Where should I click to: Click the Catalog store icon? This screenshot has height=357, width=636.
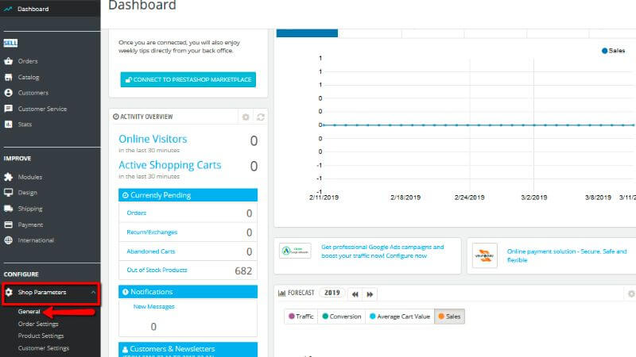9,77
